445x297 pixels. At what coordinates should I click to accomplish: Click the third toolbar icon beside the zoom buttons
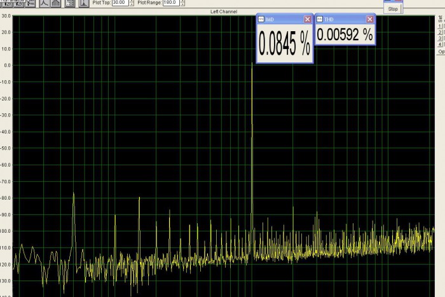31,3
